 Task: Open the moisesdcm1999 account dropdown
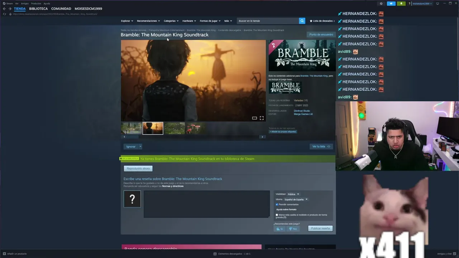coord(422,4)
